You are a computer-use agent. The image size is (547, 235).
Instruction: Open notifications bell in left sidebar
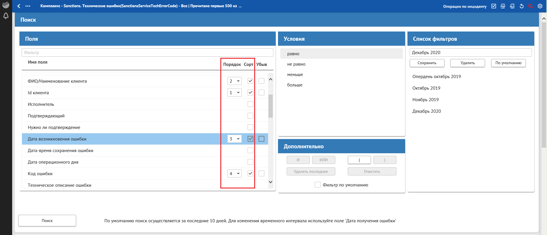6,16
